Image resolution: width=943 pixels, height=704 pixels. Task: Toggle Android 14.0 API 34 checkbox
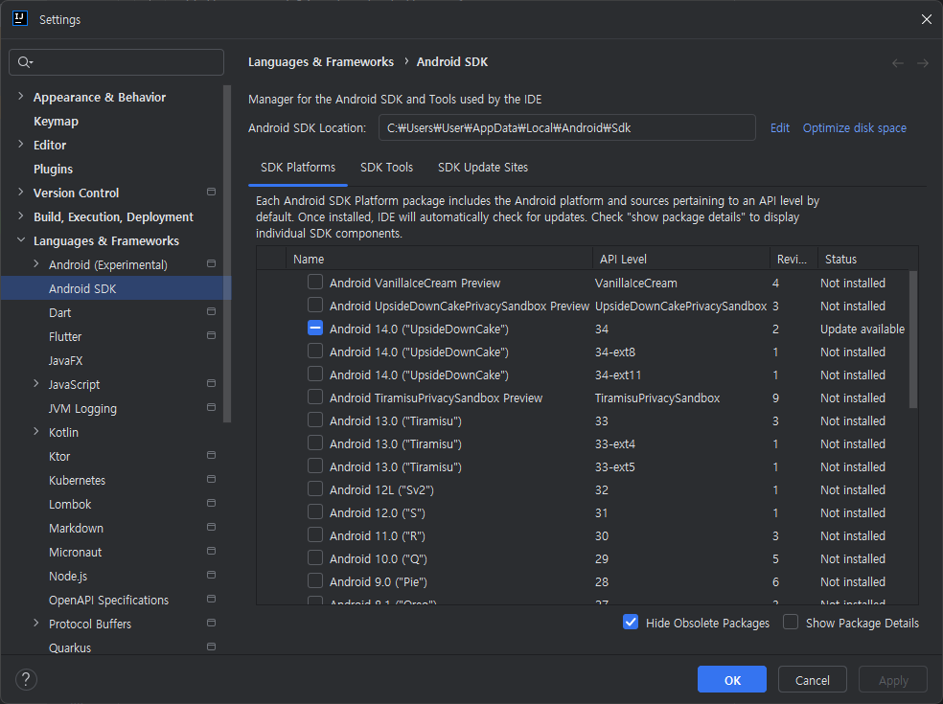point(315,328)
